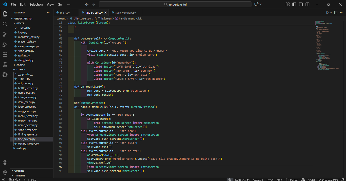The image size is (346, 181).
Task: Toggle the primary side bar layout button
Action: (294, 4)
